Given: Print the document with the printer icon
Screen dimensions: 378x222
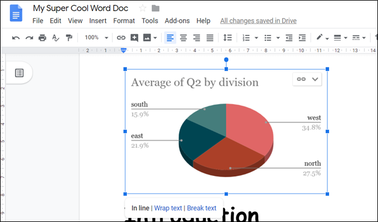Looking at the screenshot, I should [x=42, y=38].
